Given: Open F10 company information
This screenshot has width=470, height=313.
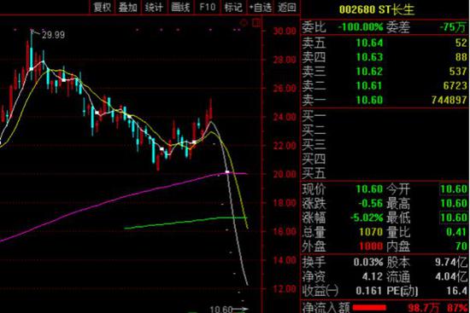Looking at the screenshot, I should click(208, 7).
